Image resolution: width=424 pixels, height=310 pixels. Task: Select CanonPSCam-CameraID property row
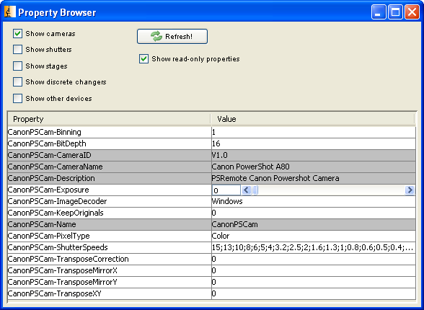click(110, 155)
